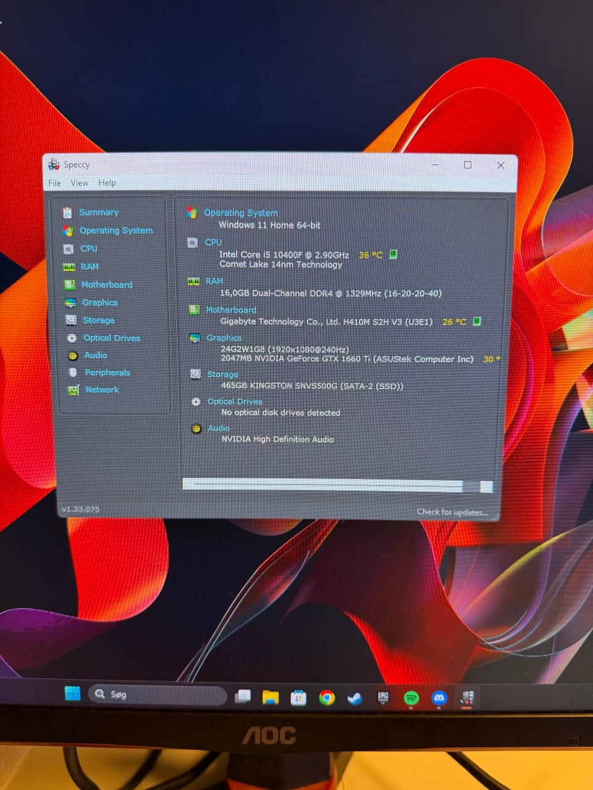The image size is (593, 790).
Task: Open the Help menu in Speccy
Action: [x=107, y=183]
